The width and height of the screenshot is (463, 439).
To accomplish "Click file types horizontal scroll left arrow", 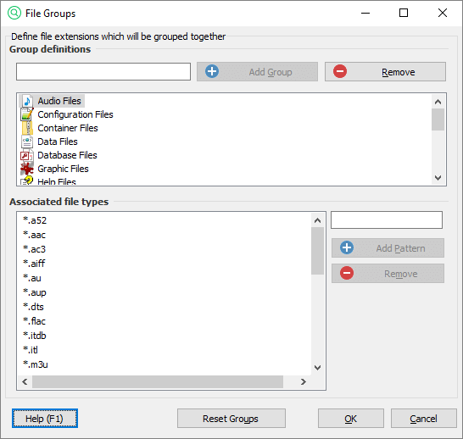I will tap(25, 381).
